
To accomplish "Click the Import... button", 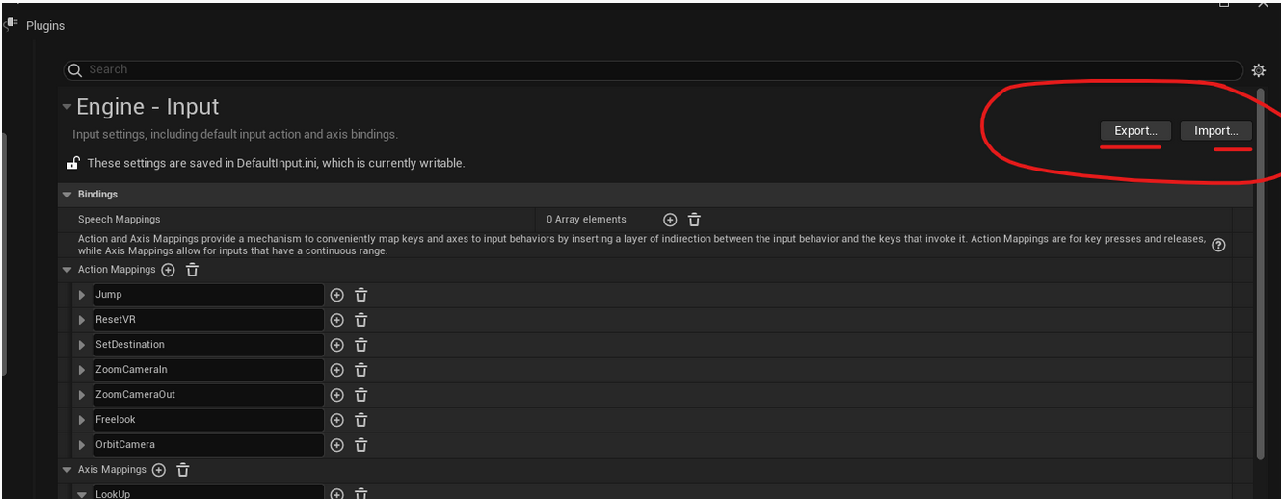I will coord(1215,131).
